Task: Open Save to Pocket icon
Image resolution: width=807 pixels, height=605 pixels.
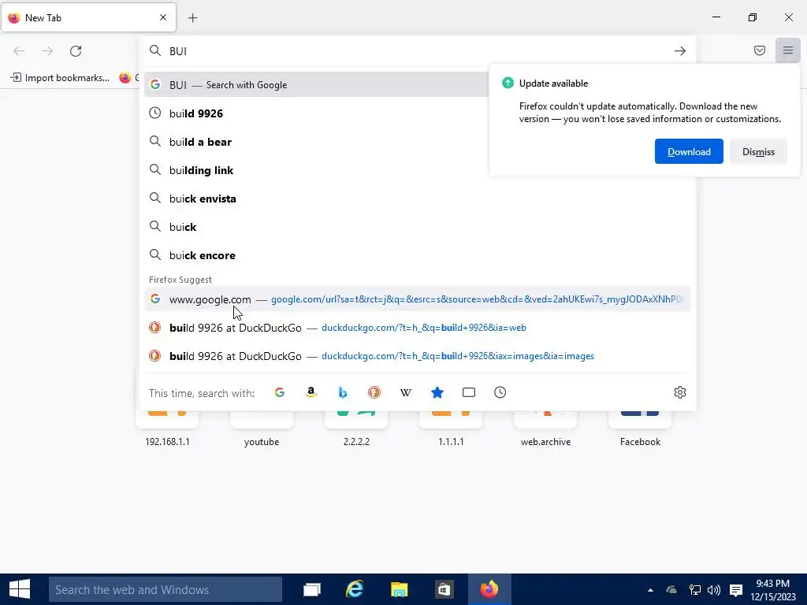Action: coord(759,50)
